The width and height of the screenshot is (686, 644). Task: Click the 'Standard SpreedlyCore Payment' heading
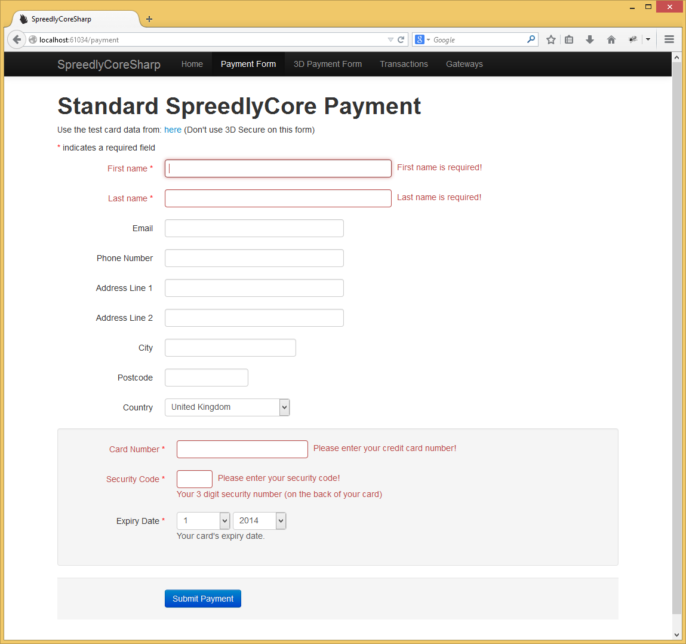(x=239, y=106)
